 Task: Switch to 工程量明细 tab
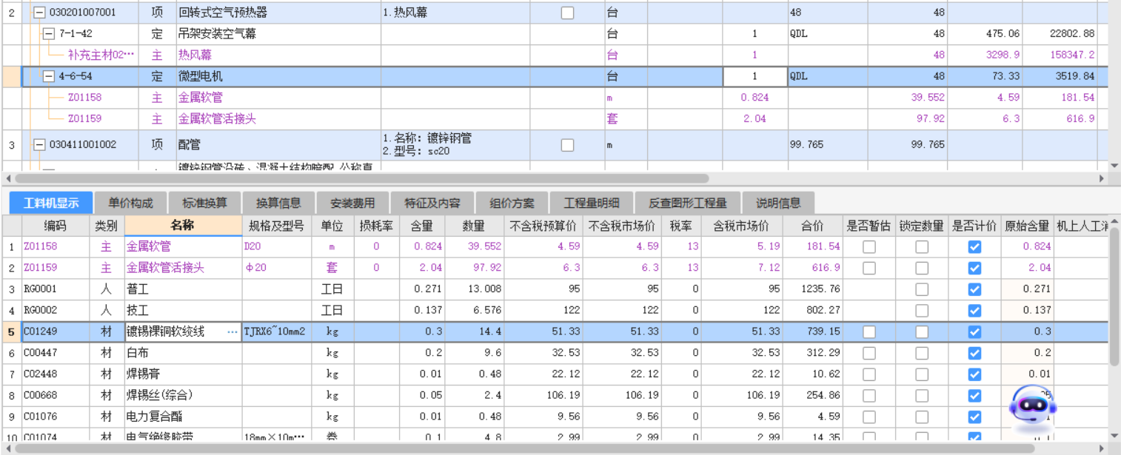592,203
